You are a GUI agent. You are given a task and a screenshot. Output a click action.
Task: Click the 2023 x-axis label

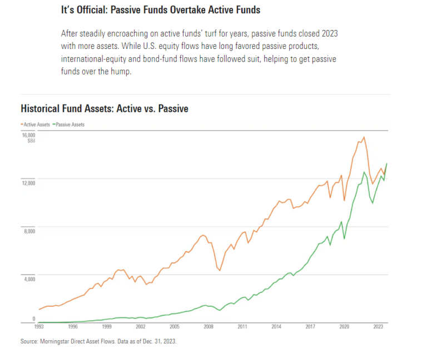coord(378,327)
